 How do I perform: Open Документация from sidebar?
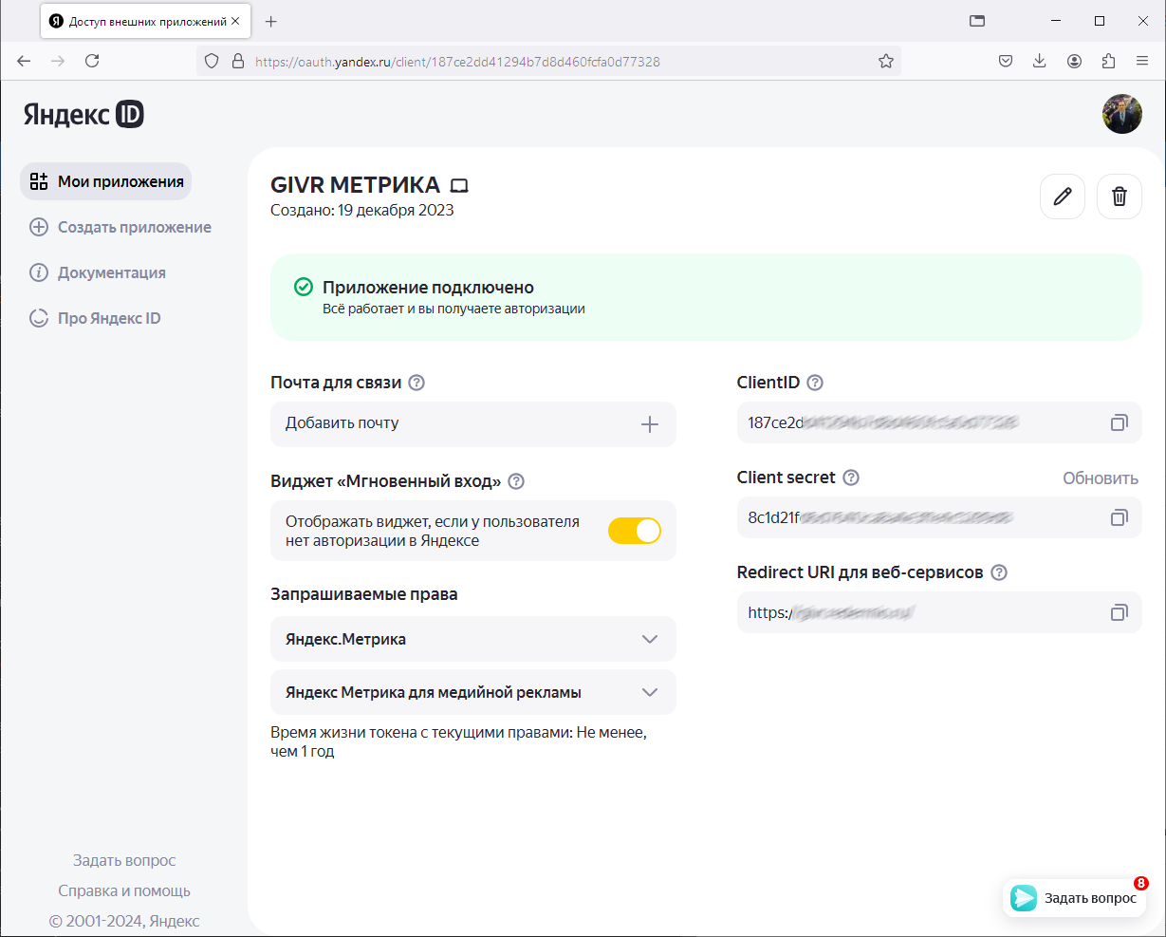coord(98,272)
